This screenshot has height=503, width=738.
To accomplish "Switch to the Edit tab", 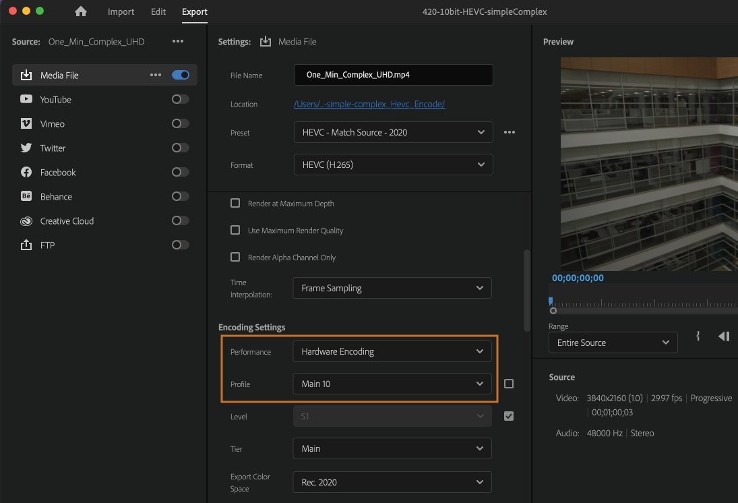I will coord(158,11).
